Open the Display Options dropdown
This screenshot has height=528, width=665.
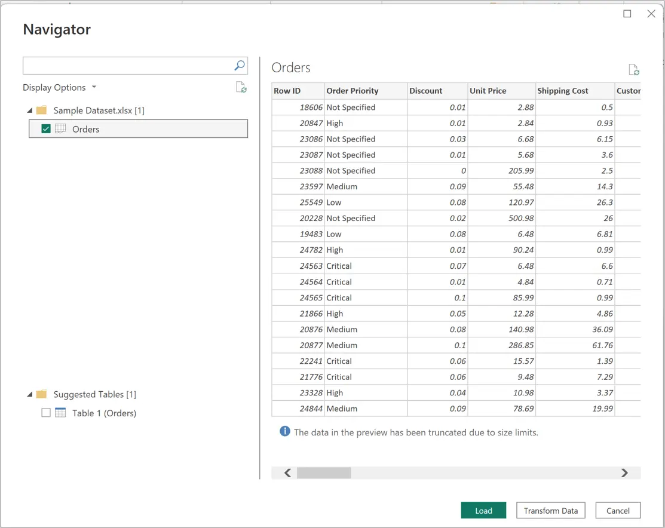[60, 87]
